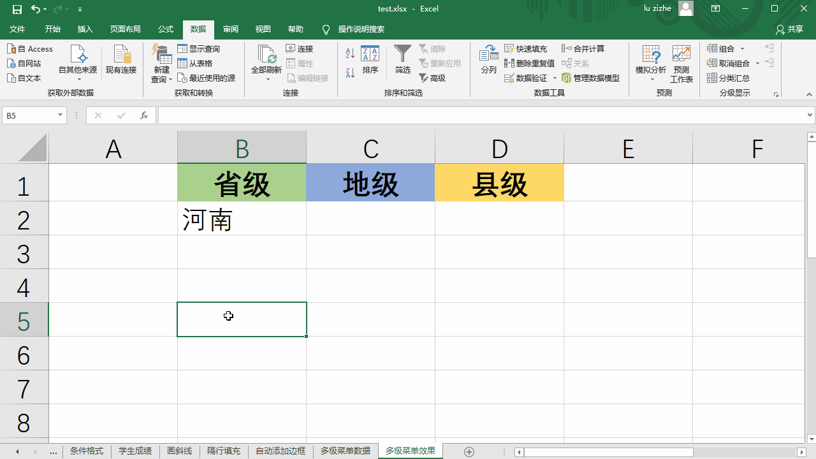Click insert function fx button
This screenshot has width=816, height=459.
coord(144,115)
